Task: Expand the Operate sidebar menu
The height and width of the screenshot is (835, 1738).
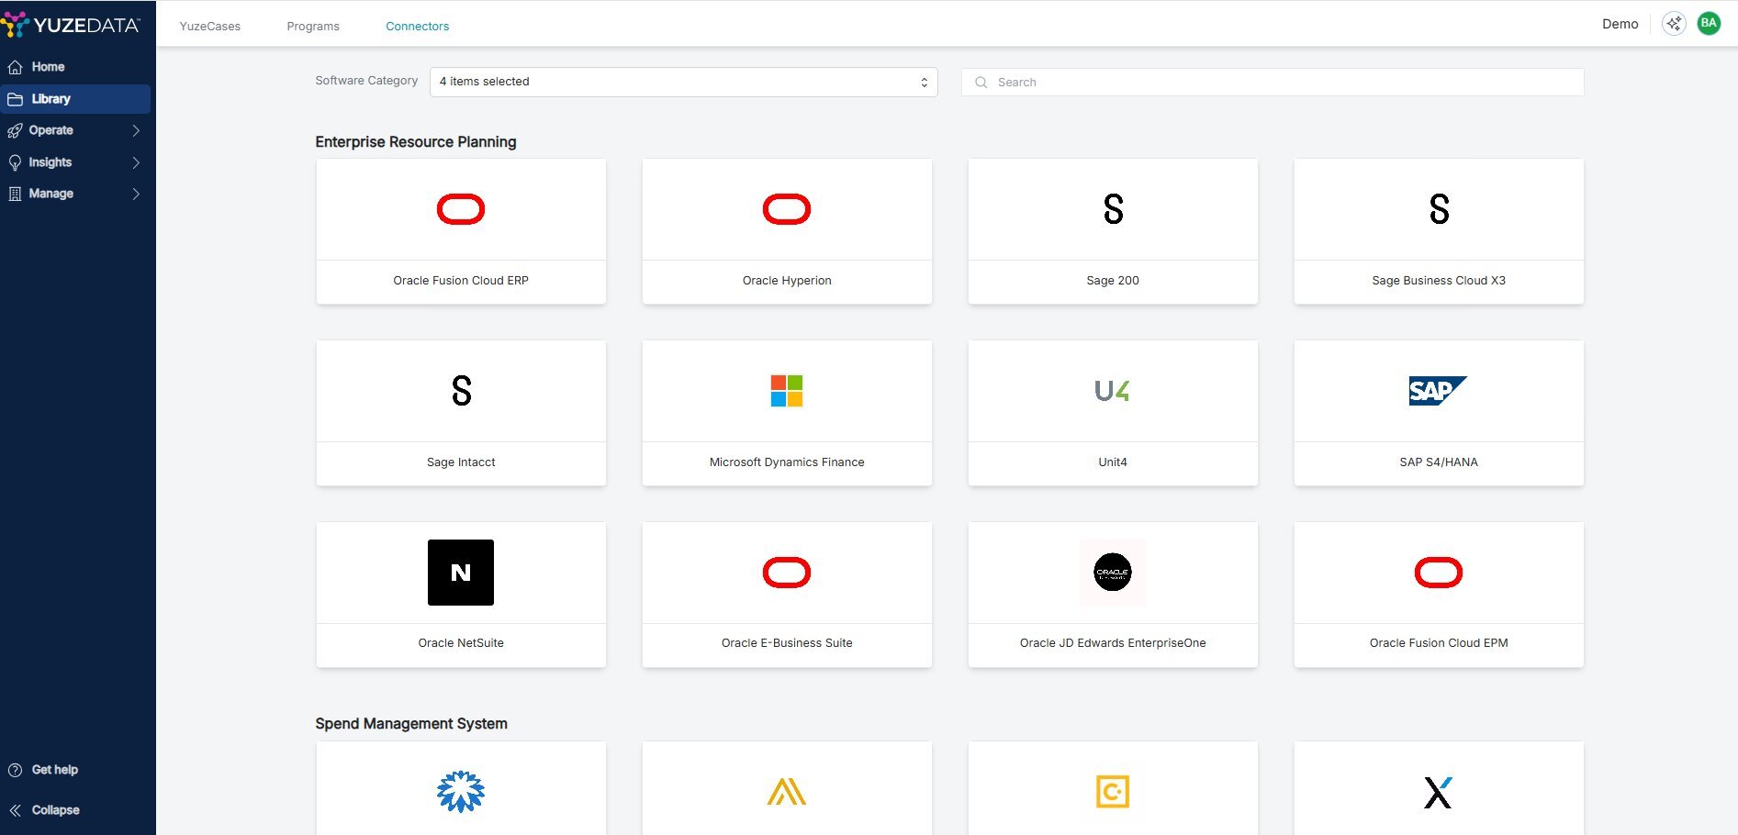Action: click(75, 130)
